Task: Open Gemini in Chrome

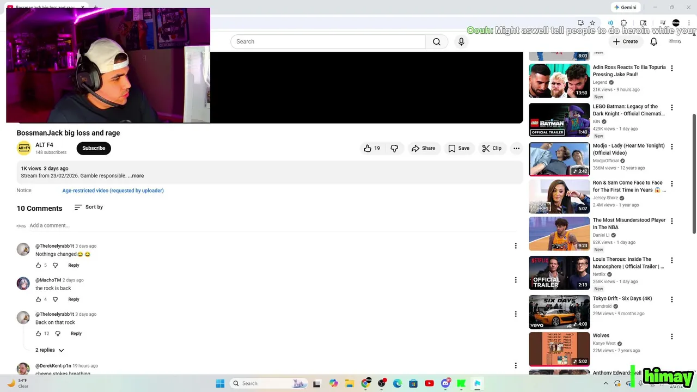Action: click(x=625, y=7)
